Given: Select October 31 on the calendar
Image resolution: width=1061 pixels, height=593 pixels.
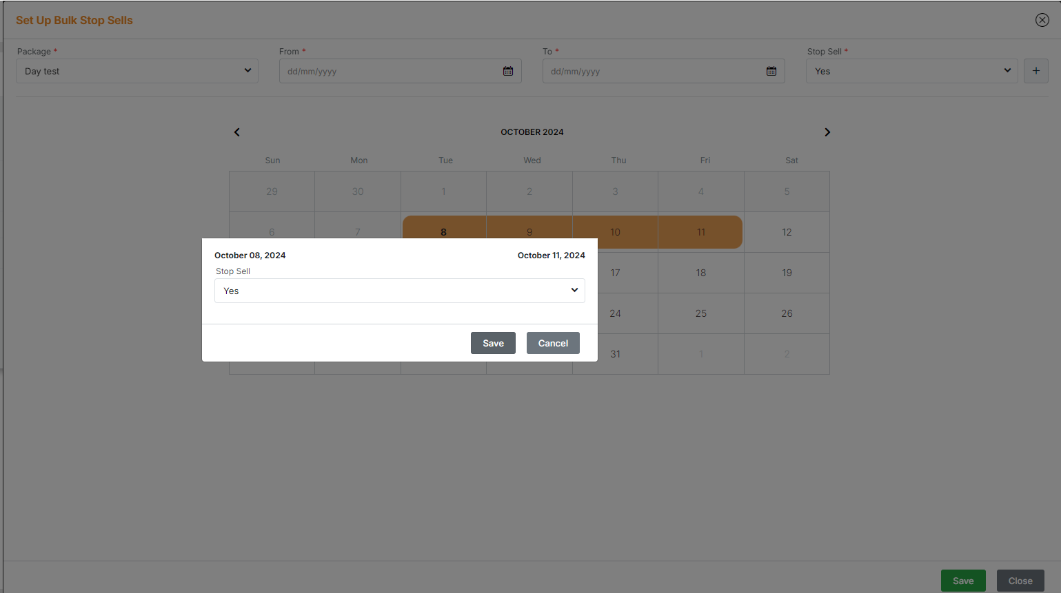Looking at the screenshot, I should 615,354.
